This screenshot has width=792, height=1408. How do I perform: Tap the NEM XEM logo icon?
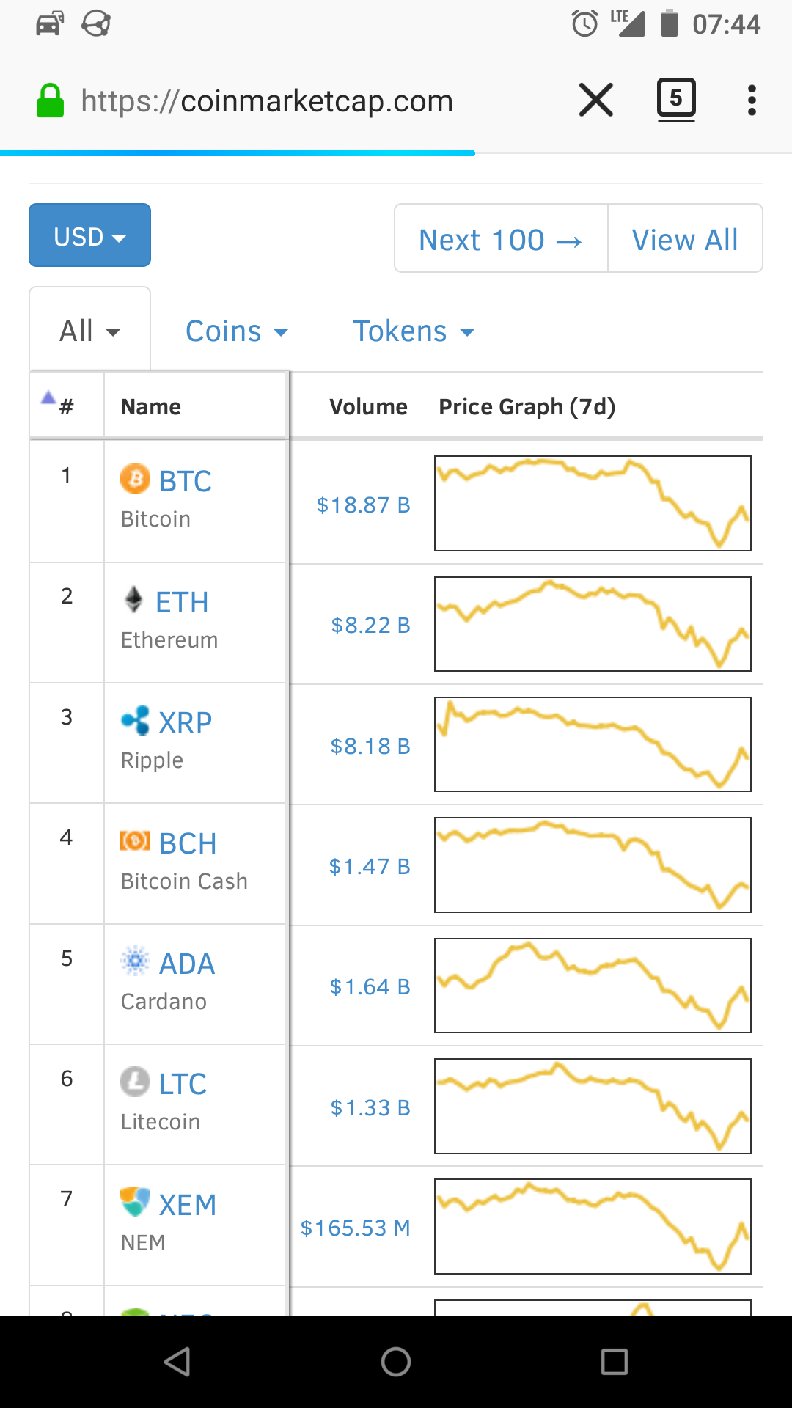point(135,1202)
